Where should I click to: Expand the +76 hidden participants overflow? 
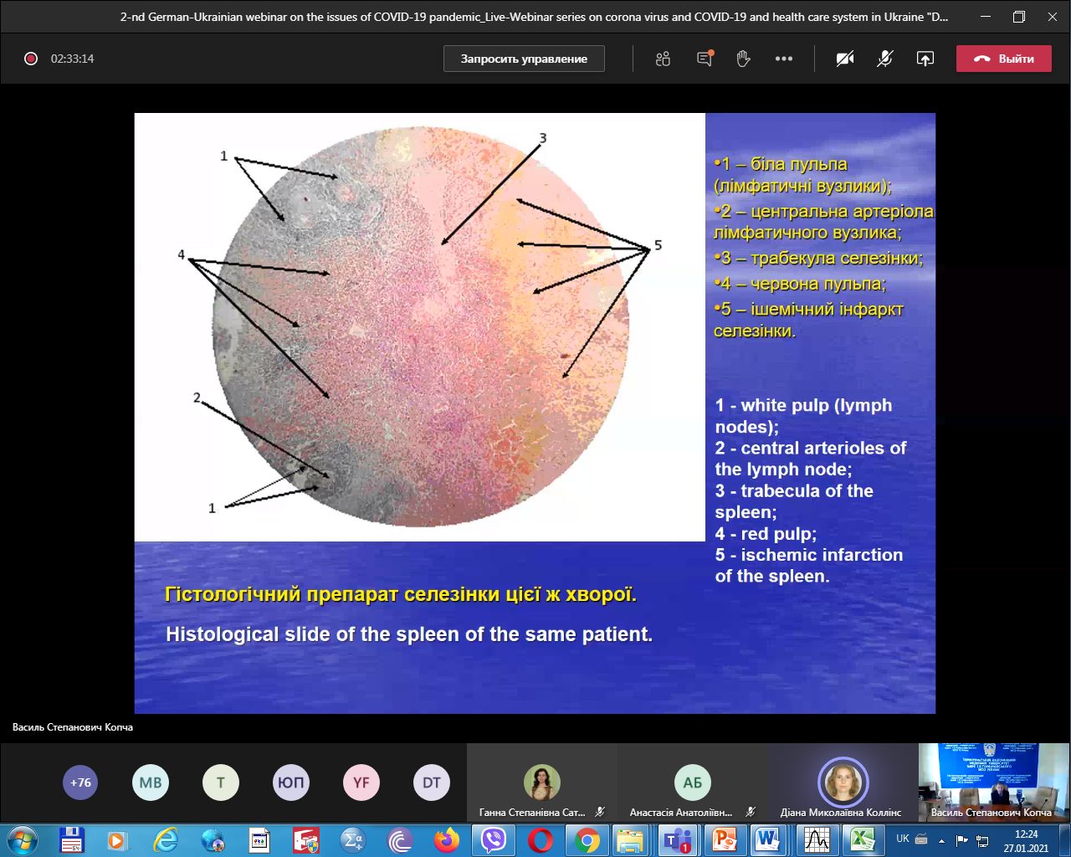(x=80, y=783)
